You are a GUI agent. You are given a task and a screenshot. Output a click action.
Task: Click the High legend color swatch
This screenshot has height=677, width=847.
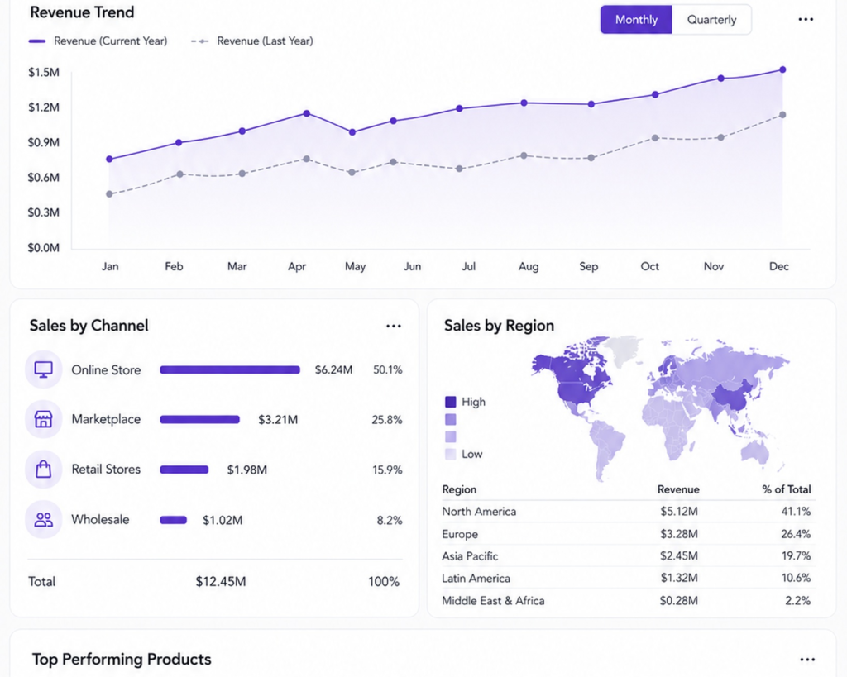(x=451, y=402)
